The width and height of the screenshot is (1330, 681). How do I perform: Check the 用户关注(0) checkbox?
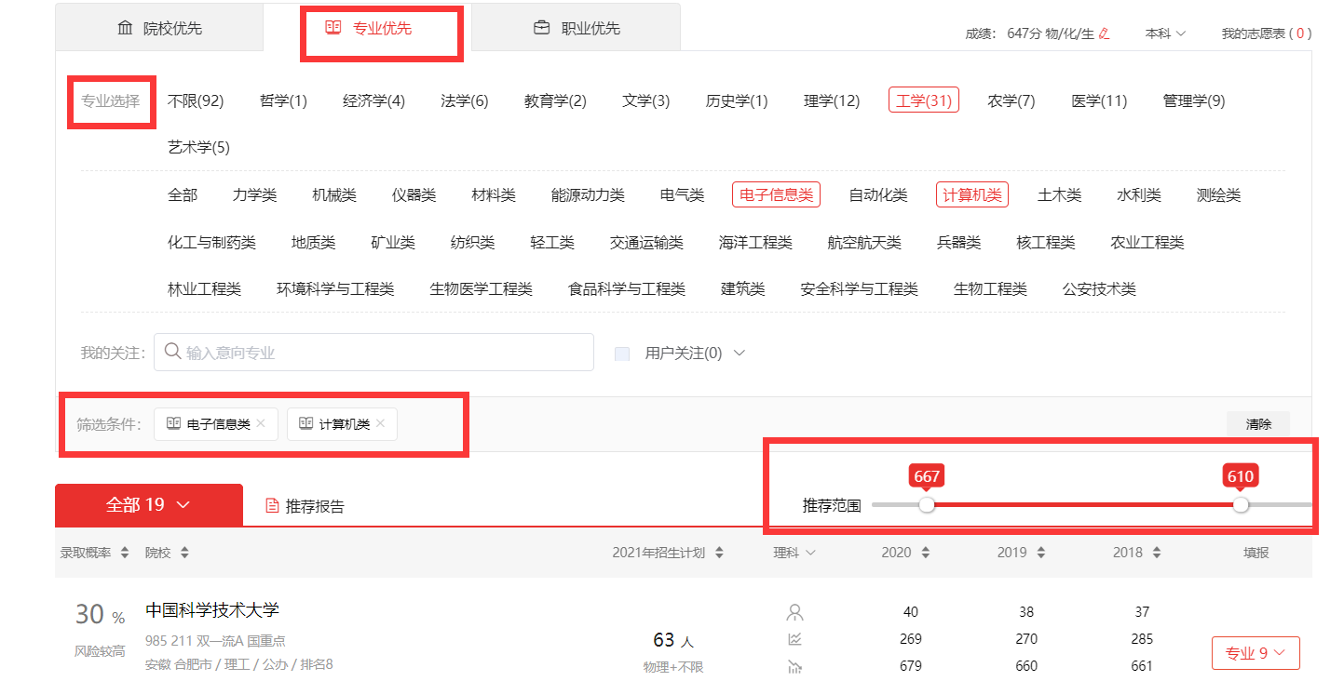621,352
